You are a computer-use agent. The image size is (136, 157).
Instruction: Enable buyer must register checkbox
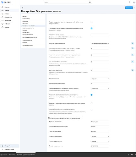[x=91, y=22]
